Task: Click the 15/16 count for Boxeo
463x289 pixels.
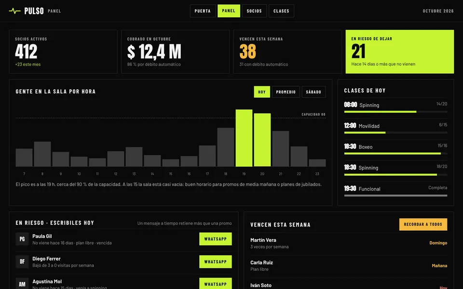Action: pos(442,145)
